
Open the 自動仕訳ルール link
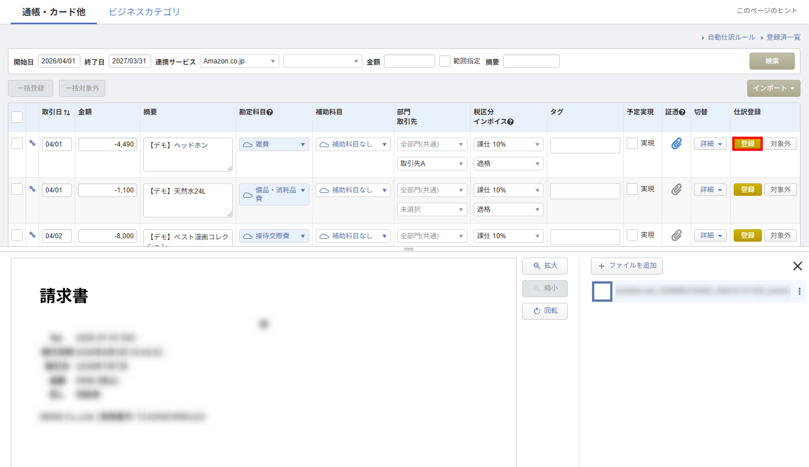click(x=731, y=37)
